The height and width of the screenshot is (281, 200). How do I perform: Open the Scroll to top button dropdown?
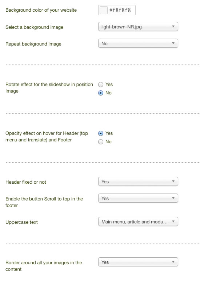[138, 198]
